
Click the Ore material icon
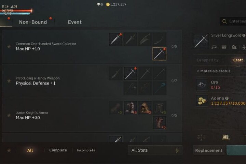click(x=202, y=85)
